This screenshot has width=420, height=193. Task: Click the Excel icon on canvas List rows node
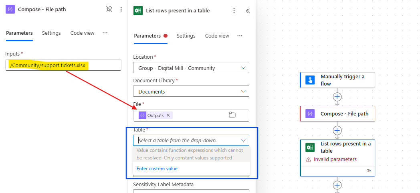pos(310,147)
